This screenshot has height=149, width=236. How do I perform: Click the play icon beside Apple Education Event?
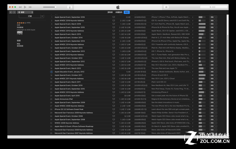pos(51,72)
